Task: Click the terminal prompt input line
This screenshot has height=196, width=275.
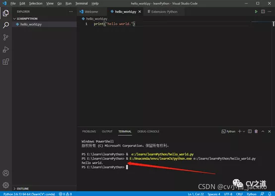Action: click(x=105, y=167)
